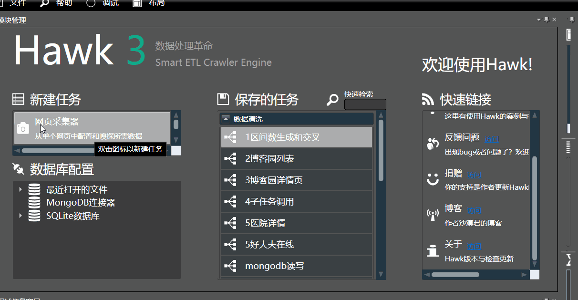Expand the 最近打开的文件 tree node
Screen dimensions: 578x300
pyautogui.click(x=21, y=189)
